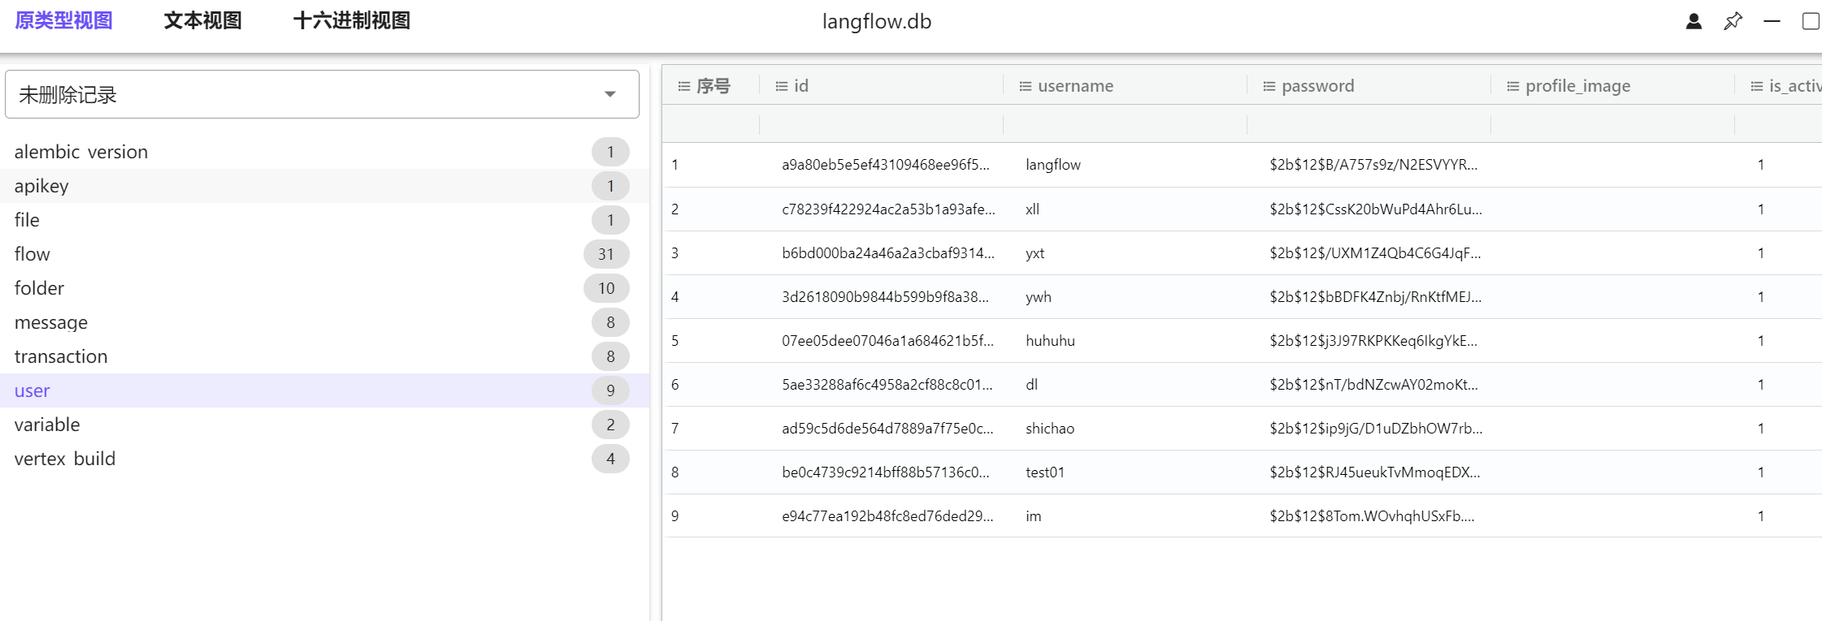Click the is_active column menu icon
Image resolution: width=1822 pixels, height=621 pixels.
tap(1756, 86)
